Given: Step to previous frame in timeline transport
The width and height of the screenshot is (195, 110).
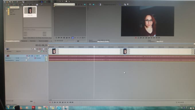Looking at the screenshot, I should [70, 102].
